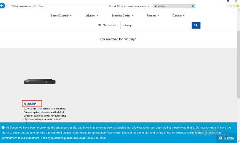The height and width of the screenshot is (143, 240).
Task: Click the blue search magnifier button
Action: (x=196, y=25)
